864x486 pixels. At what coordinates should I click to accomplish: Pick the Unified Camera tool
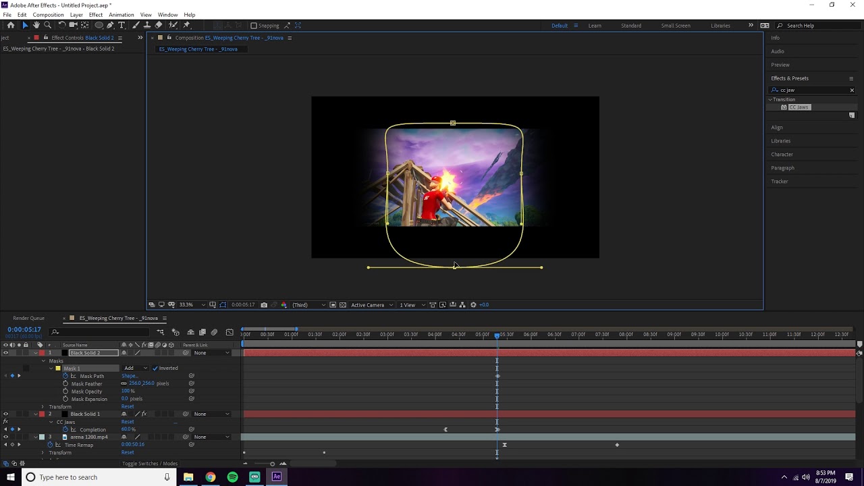[73, 26]
